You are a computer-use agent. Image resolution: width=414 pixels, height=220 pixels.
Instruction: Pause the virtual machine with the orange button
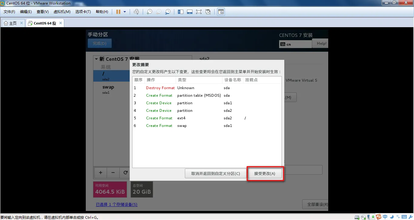coord(118,12)
